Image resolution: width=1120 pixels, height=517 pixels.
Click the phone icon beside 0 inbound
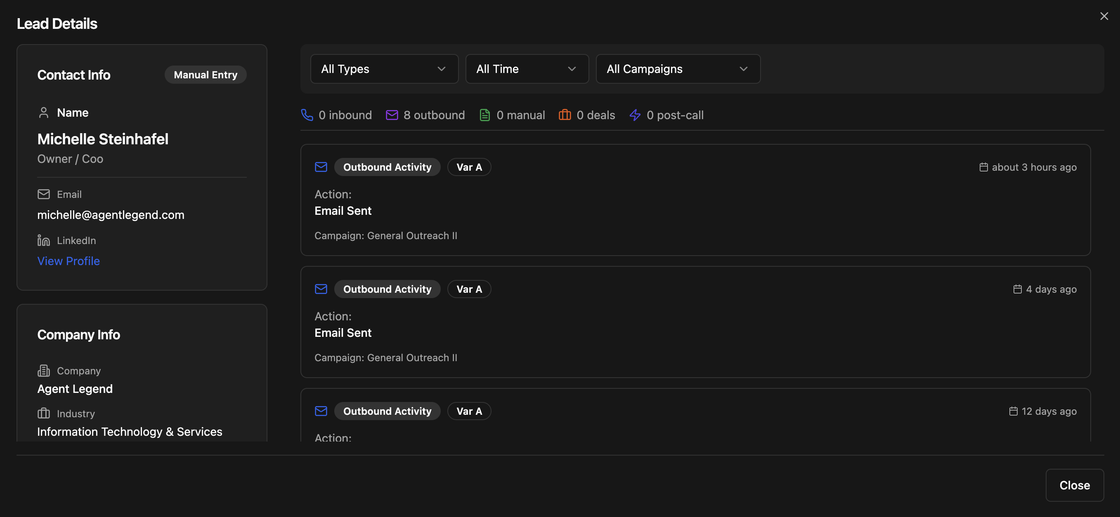pyautogui.click(x=307, y=115)
